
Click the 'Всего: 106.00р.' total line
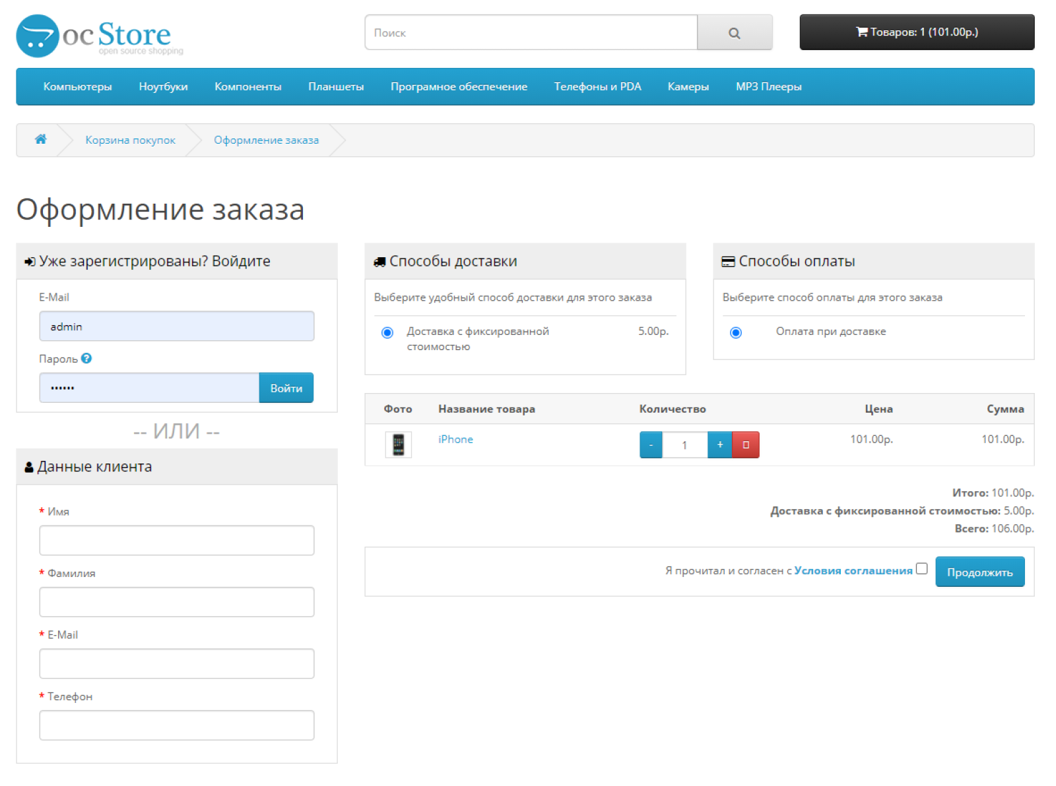pyautogui.click(x=994, y=529)
